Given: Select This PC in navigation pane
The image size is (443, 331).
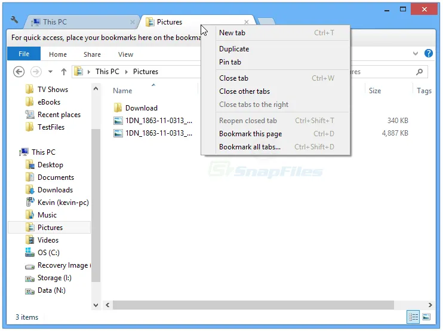Looking at the screenshot, I should coord(37,152).
